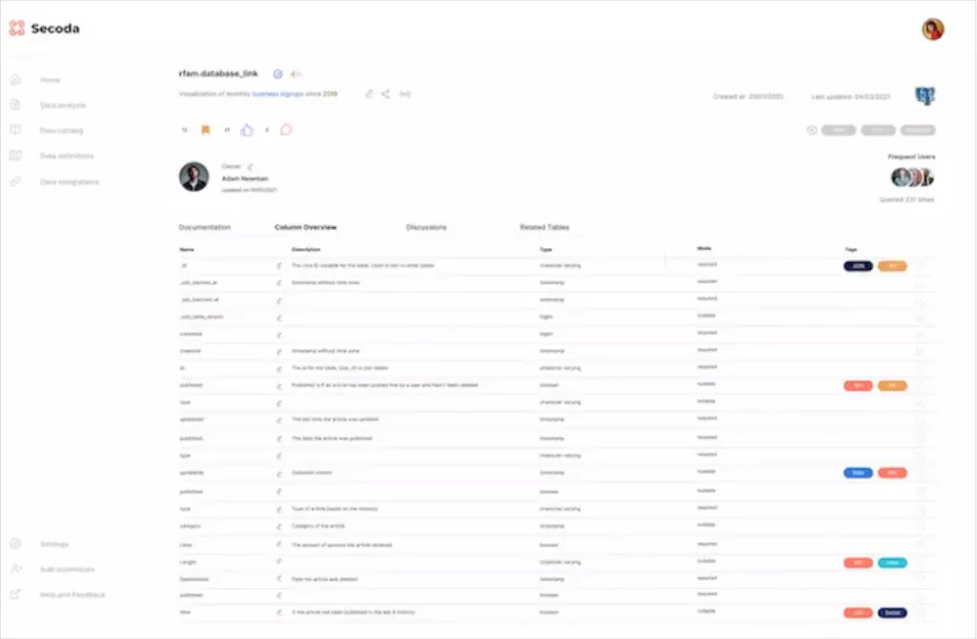977x639 pixels.
Task: Go to Home in the sidebar
Action: tap(50, 80)
